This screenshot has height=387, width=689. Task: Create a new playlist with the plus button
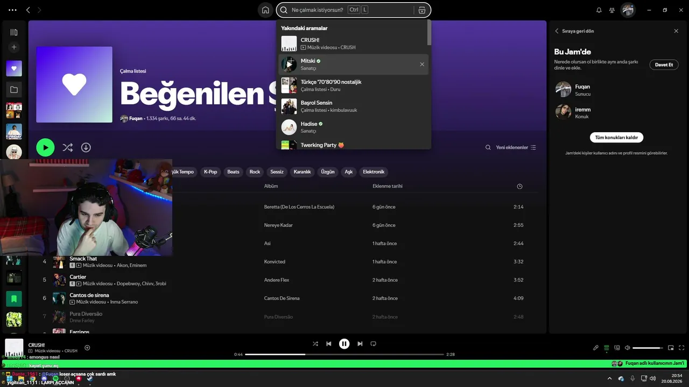14,47
